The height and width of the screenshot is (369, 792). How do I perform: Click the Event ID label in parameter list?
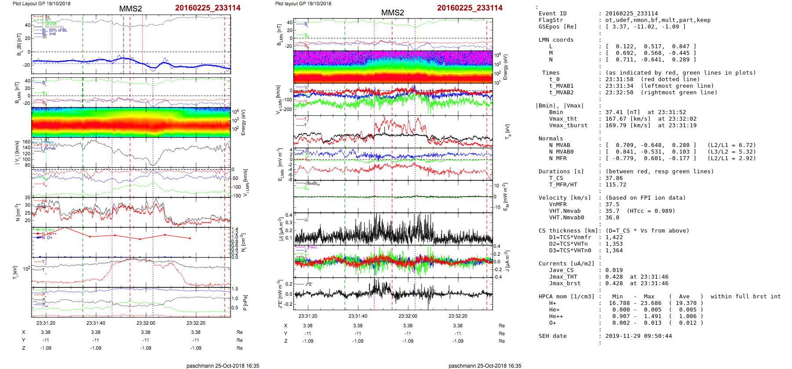point(552,14)
